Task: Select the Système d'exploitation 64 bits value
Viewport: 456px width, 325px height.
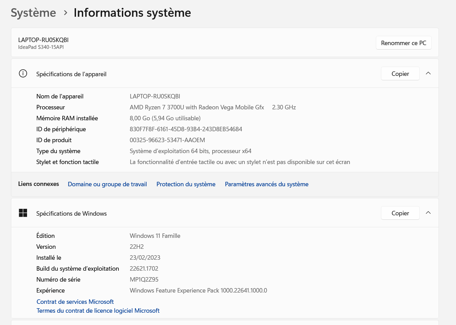Action: [190, 151]
